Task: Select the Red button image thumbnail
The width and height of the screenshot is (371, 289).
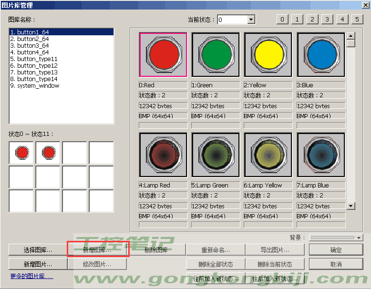Action: (x=163, y=55)
